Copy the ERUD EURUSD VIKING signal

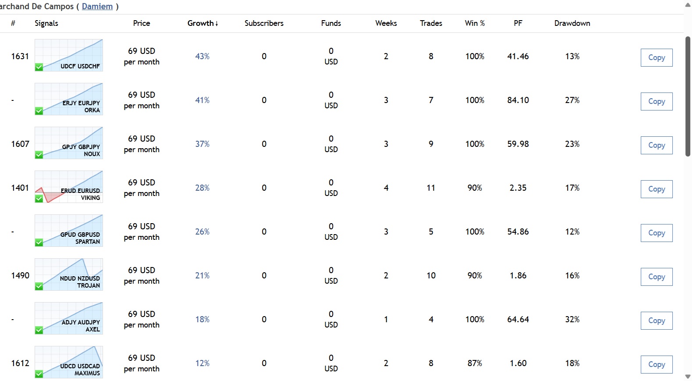(656, 189)
